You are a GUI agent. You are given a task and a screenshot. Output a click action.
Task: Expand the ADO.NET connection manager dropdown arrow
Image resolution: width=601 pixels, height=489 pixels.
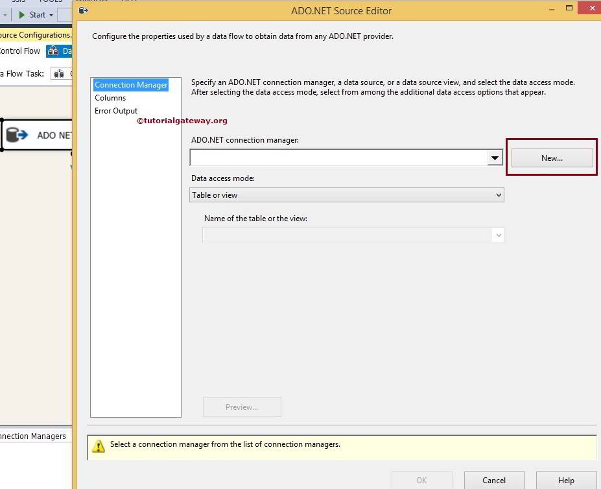click(x=495, y=158)
